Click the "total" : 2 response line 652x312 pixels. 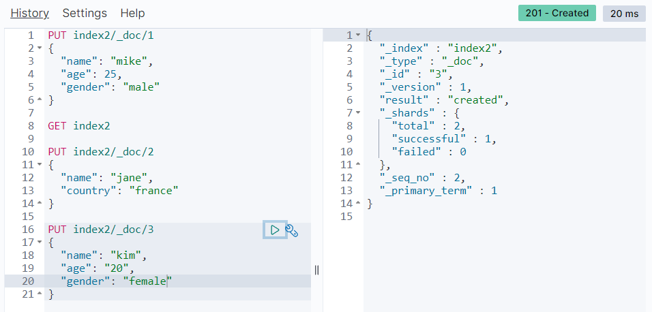429,126
